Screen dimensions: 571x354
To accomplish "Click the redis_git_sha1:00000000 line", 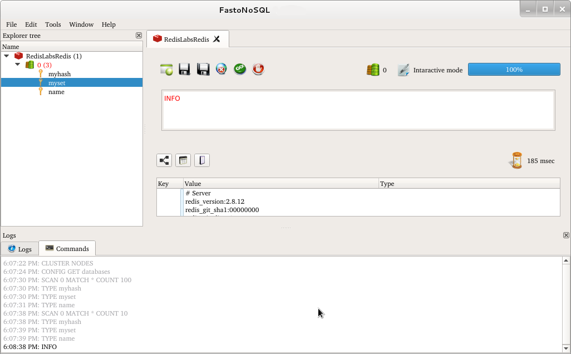I will 222,210.
